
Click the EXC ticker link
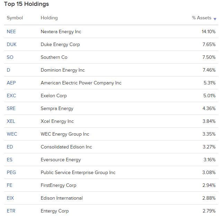tap(11, 96)
